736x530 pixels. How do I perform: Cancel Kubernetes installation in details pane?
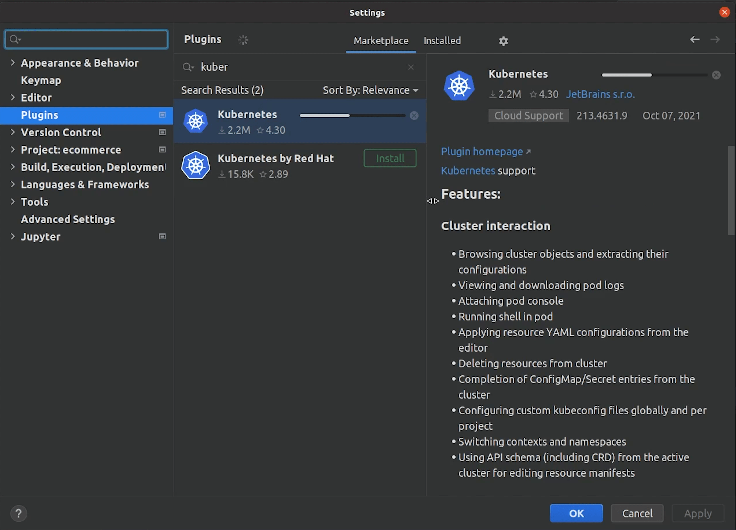(716, 75)
